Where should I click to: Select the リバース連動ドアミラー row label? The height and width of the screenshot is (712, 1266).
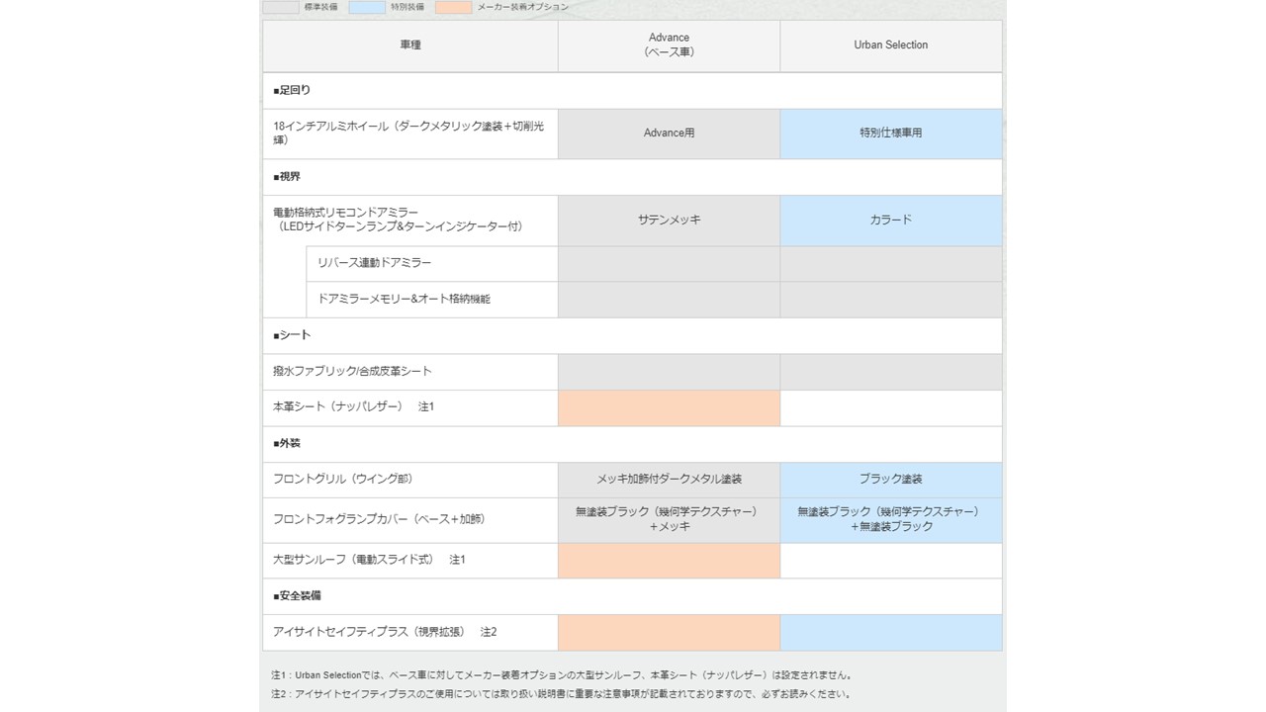pyautogui.click(x=374, y=263)
